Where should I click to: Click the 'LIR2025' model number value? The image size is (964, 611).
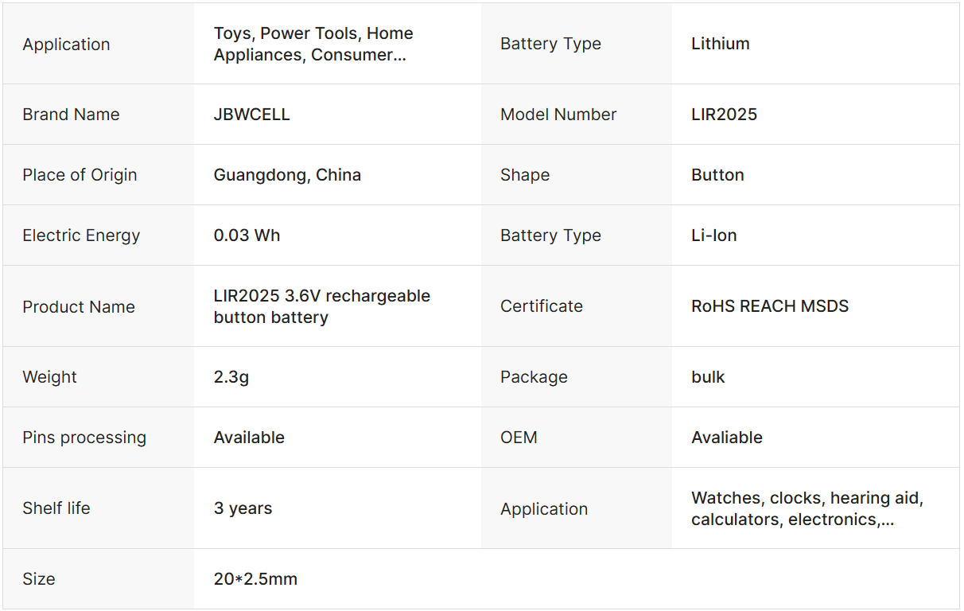point(724,115)
